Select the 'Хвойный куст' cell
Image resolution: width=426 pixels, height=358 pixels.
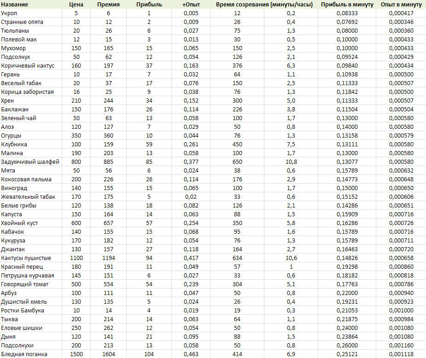coord(19,223)
